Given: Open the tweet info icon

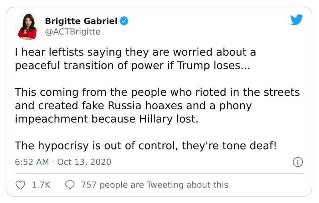Looking at the screenshot, I should pyautogui.click(x=298, y=162).
